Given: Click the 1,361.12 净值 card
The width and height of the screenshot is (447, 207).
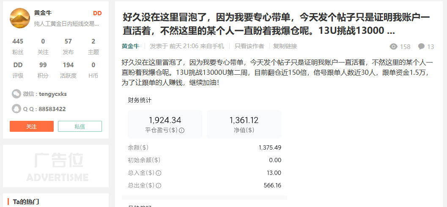Looking at the screenshot, I should [244, 124].
